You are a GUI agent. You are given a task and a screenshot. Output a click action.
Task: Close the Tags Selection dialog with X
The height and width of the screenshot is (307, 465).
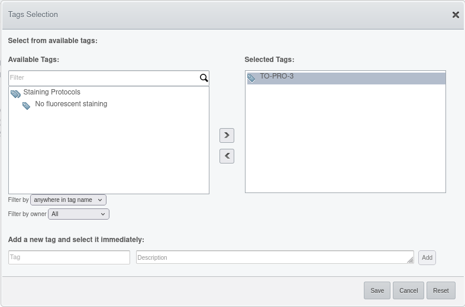point(456,15)
